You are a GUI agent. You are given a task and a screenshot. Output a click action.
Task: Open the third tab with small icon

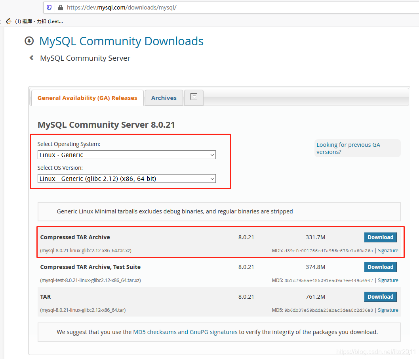click(x=194, y=98)
